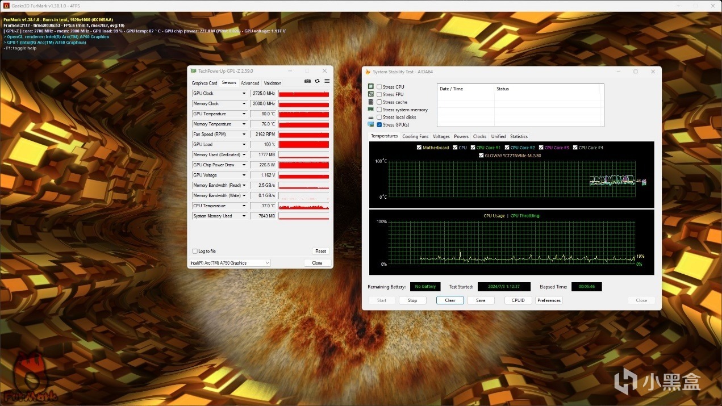Click the AIDA64 flame icon in title bar
722x406 pixels.
pos(368,72)
